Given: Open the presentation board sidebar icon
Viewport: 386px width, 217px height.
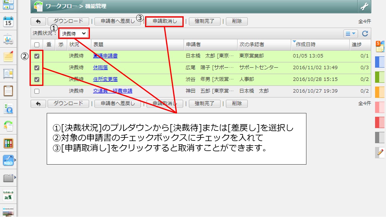Looking at the screenshot, I should (8, 39).
